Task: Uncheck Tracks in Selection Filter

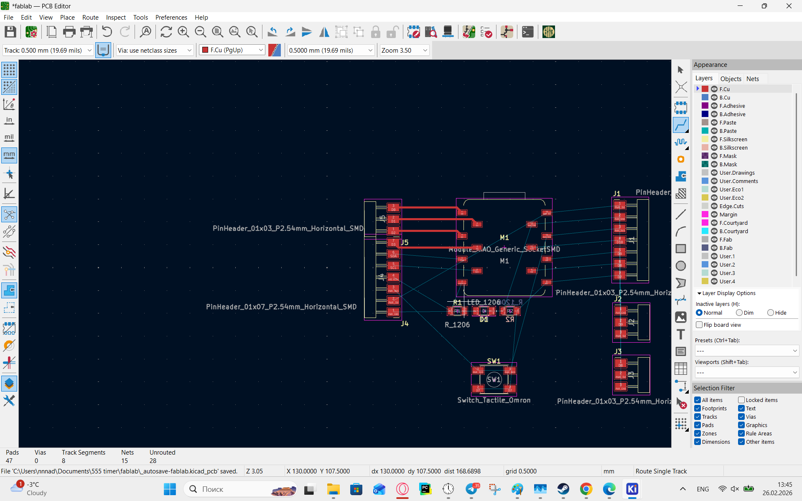Action: [x=698, y=417]
